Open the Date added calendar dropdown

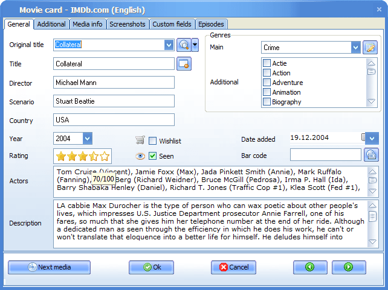(372, 139)
